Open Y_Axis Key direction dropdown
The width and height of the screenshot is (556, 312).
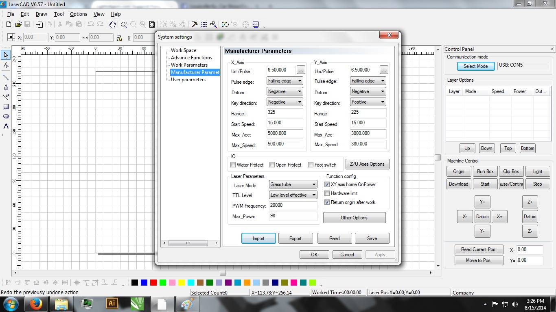[368, 102]
